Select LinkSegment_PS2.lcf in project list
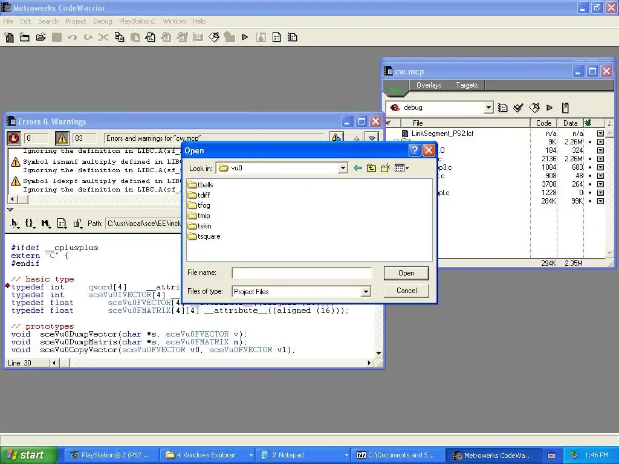This screenshot has height=464, width=619. click(x=442, y=134)
